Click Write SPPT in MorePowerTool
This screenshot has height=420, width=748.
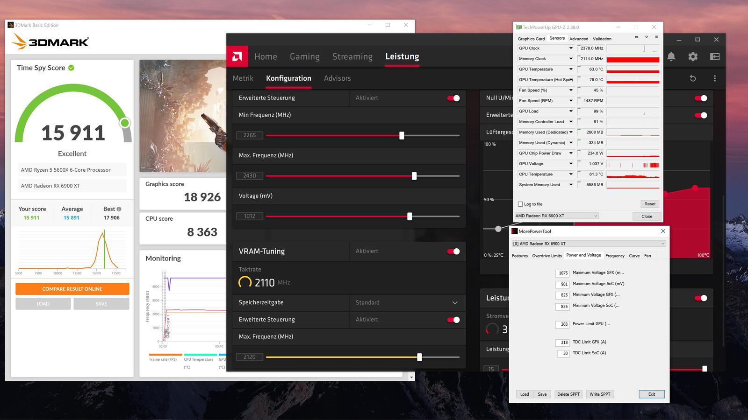point(600,394)
